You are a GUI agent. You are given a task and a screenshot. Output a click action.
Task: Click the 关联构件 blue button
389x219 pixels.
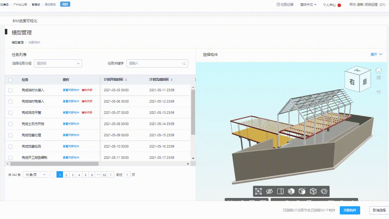(350, 210)
